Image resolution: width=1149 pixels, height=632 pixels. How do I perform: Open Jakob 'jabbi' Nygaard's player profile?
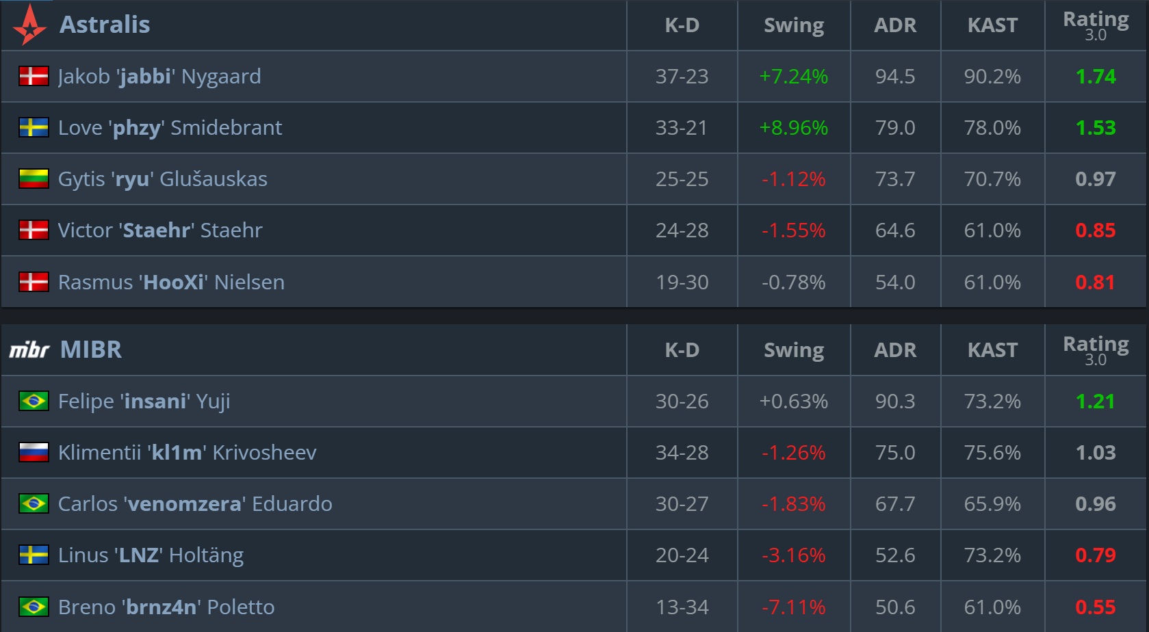coord(159,76)
